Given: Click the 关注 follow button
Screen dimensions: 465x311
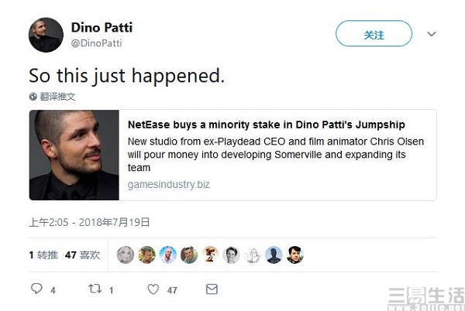Looking at the screenshot, I should (x=374, y=35).
